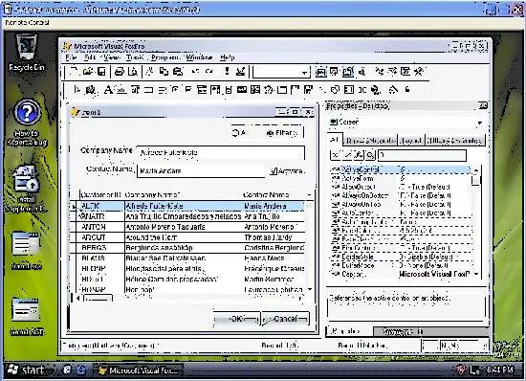Click the 'Thomas Hardy' contact name cell

[x=274, y=237]
